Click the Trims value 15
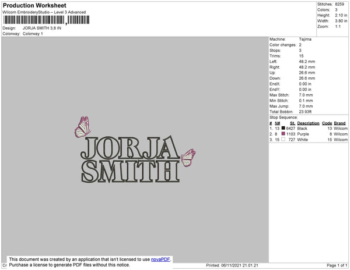The width and height of the screenshot is (350, 270). click(x=301, y=56)
